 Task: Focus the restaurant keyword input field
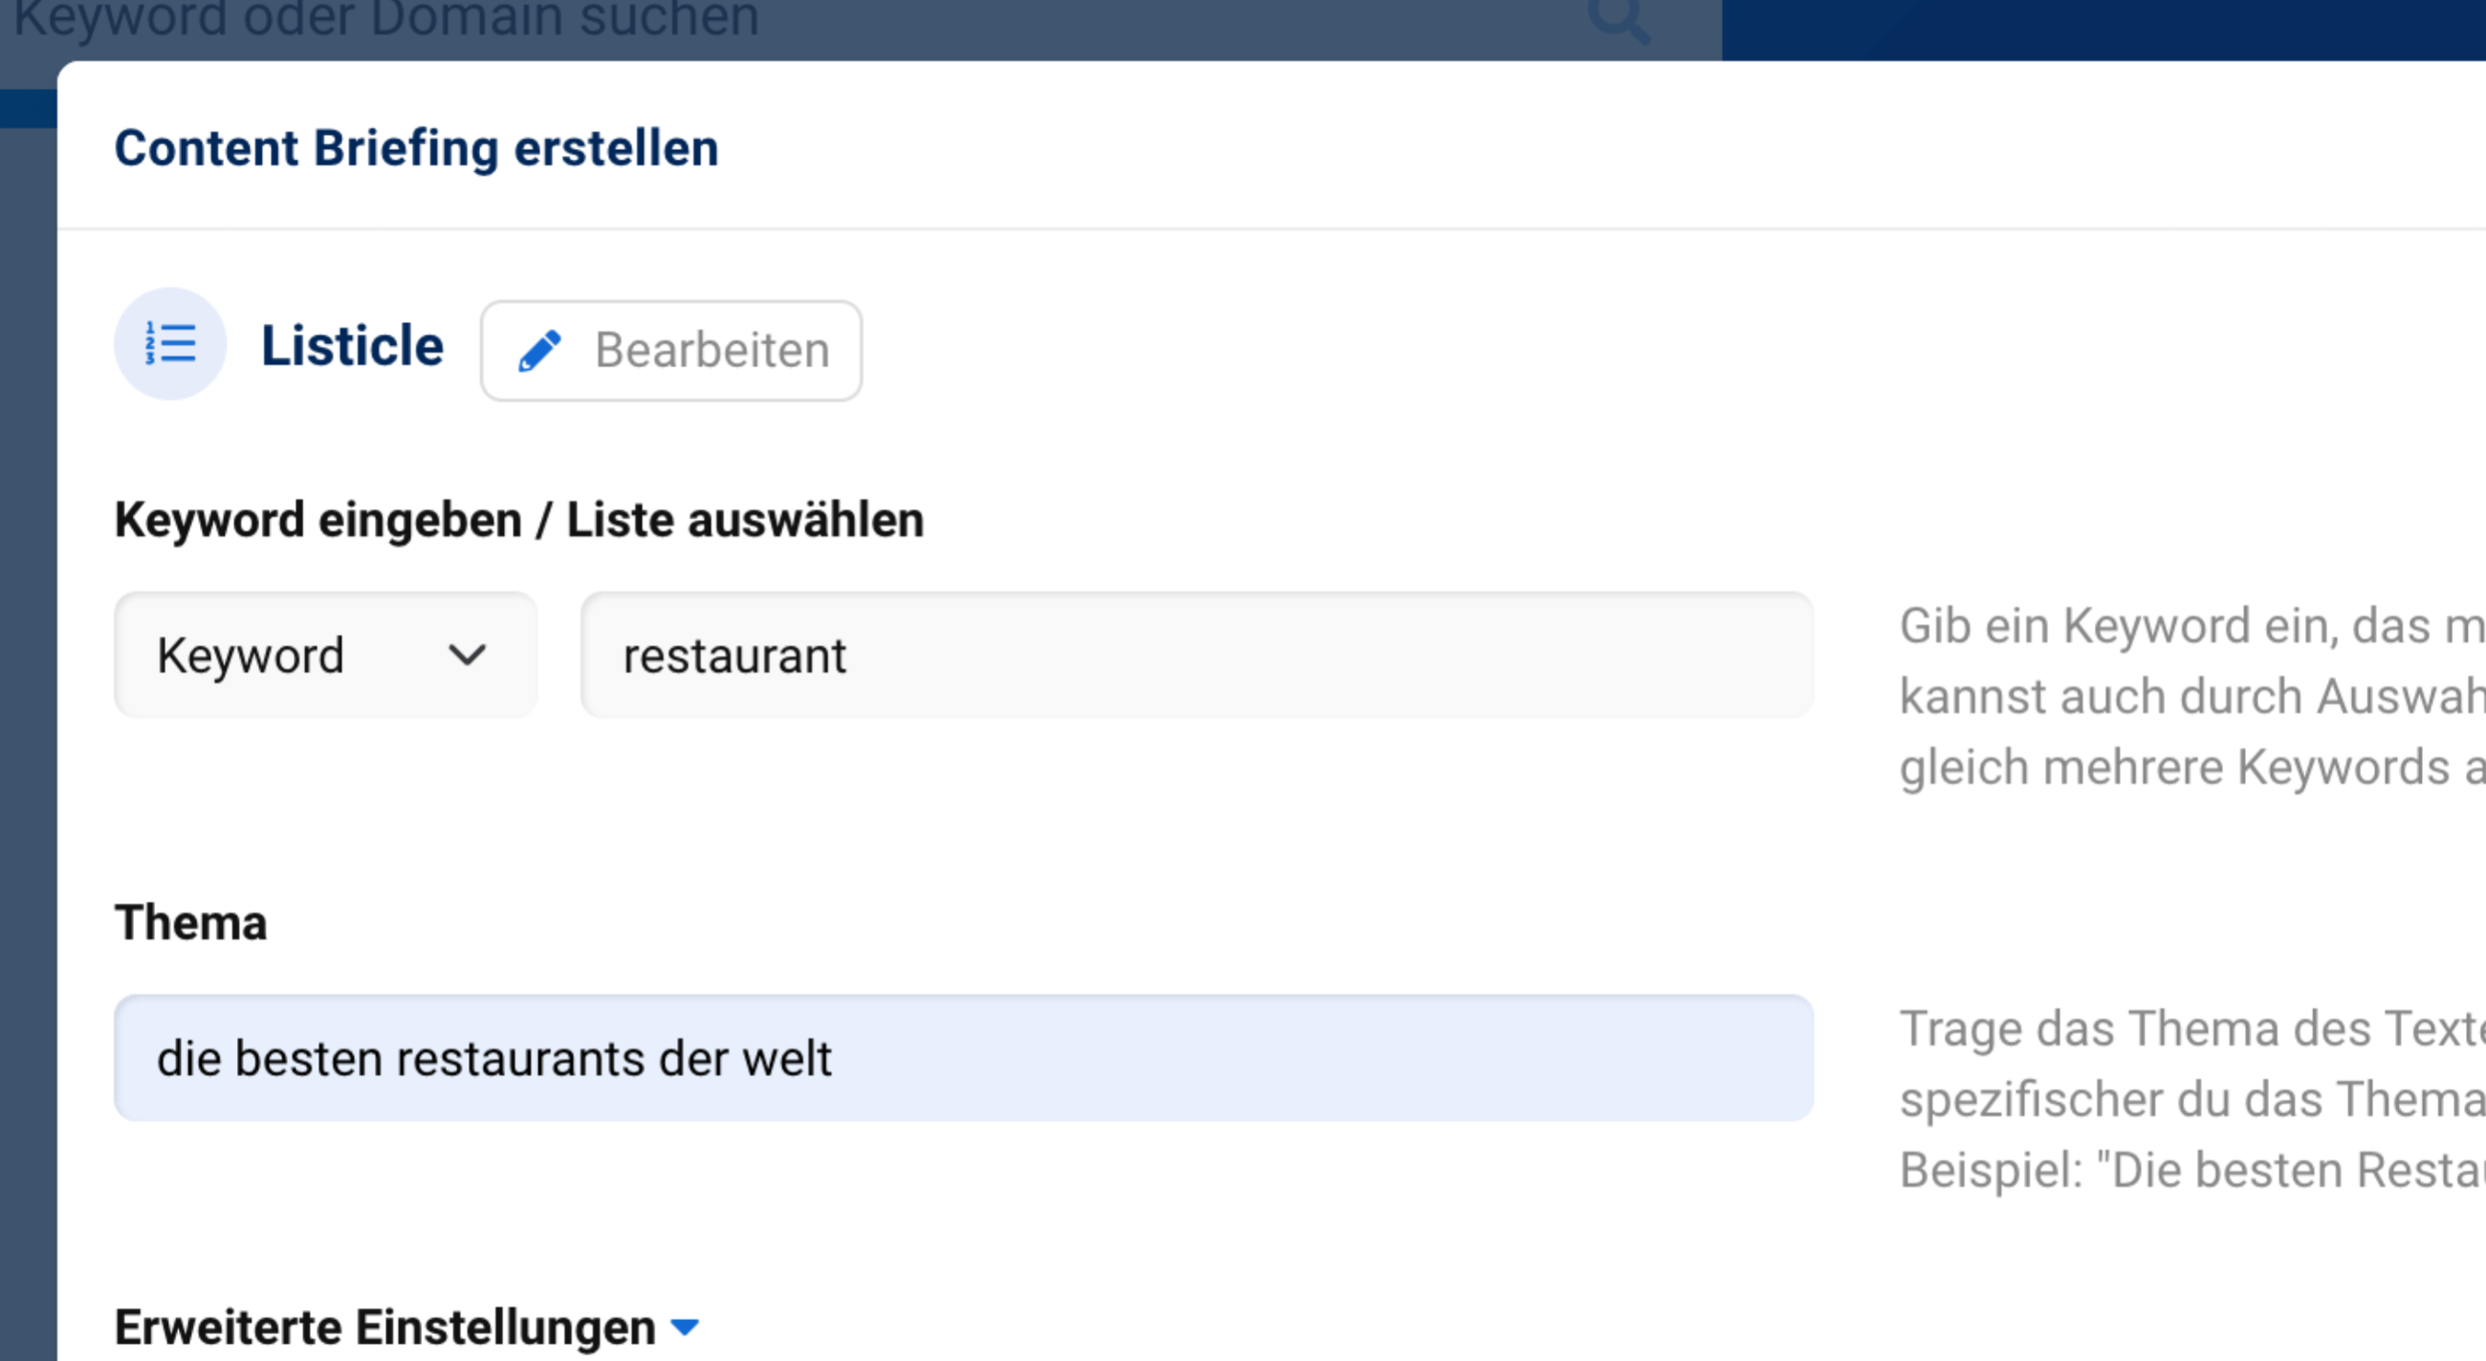(1197, 656)
